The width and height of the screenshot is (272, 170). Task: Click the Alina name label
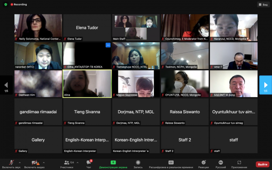point(67,95)
